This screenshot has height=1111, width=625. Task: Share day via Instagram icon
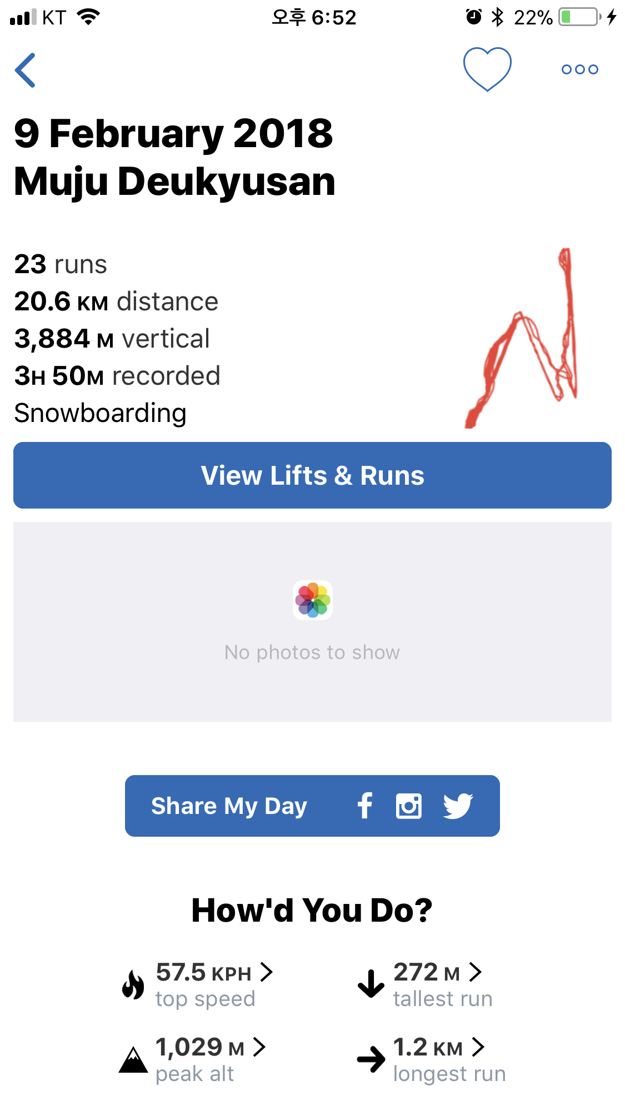[x=409, y=806]
